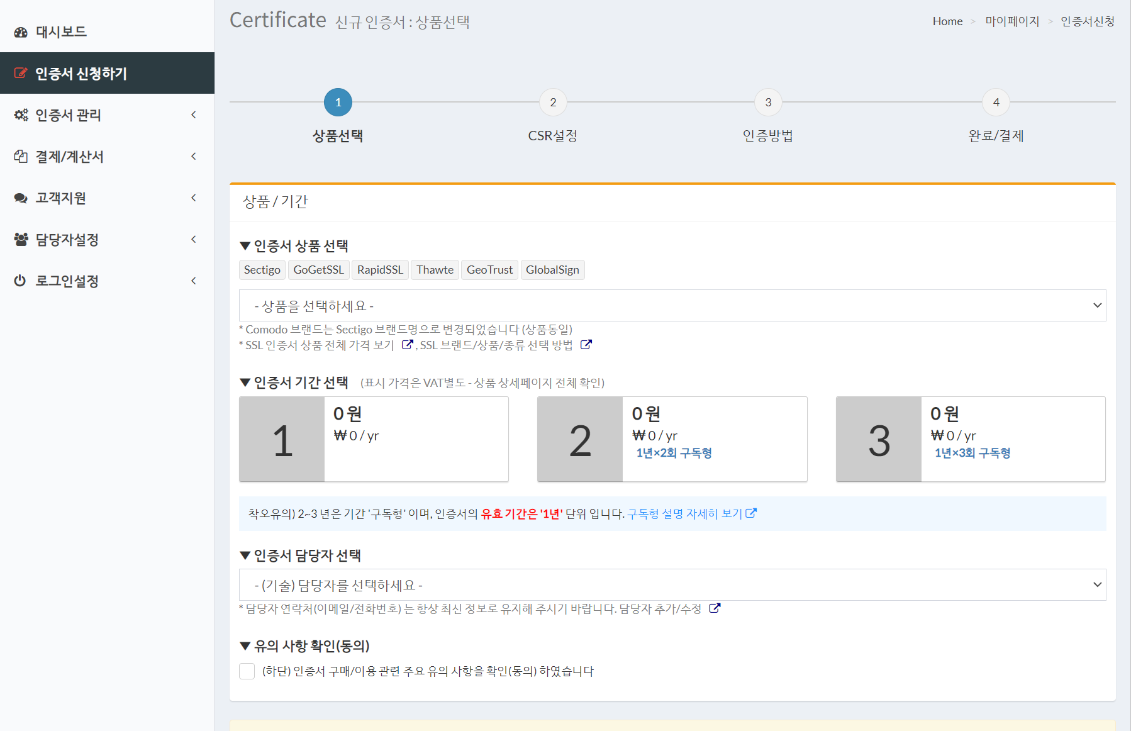Open the (기술) 담당자를 선택하세요 dropdown
Image resolution: width=1131 pixels, height=731 pixels.
[x=672, y=585]
